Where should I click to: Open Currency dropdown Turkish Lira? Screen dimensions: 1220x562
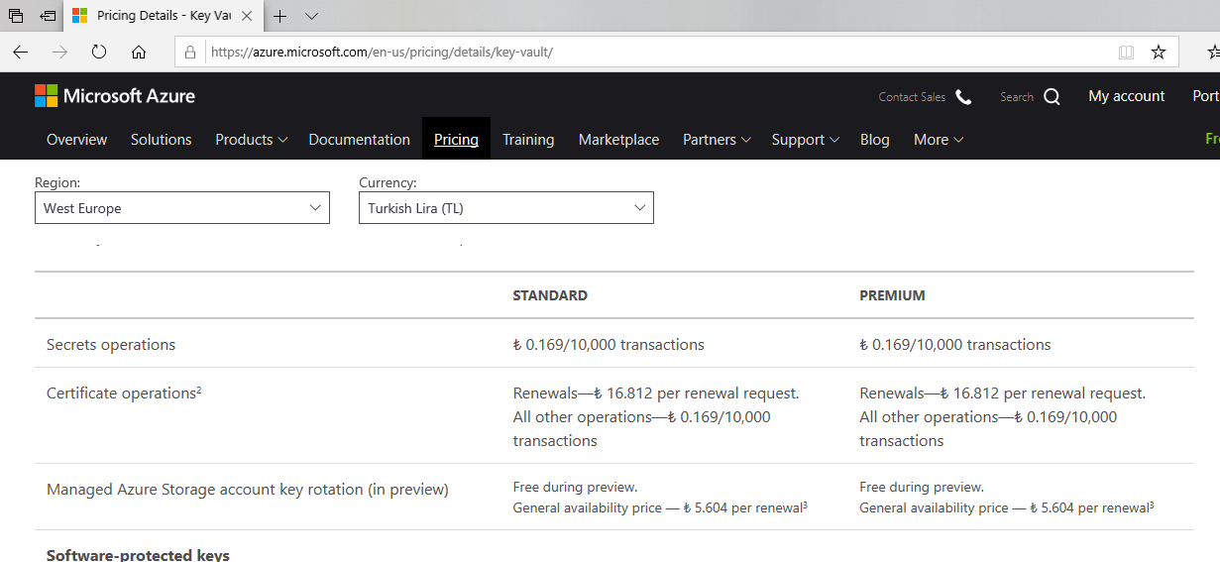505,208
